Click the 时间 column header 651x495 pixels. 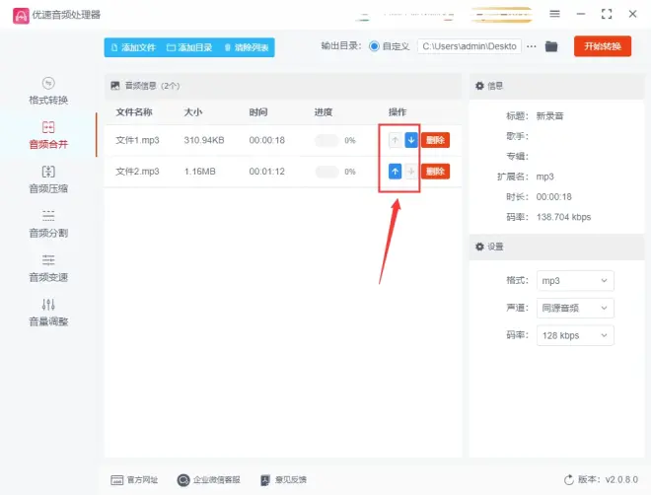[x=258, y=112]
